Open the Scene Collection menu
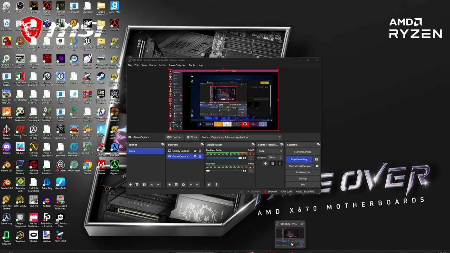450x253 pixels. point(177,65)
